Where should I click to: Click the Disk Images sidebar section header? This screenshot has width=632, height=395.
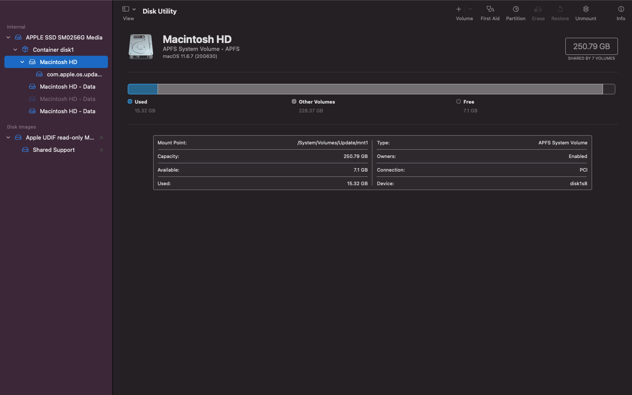pyautogui.click(x=22, y=127)
